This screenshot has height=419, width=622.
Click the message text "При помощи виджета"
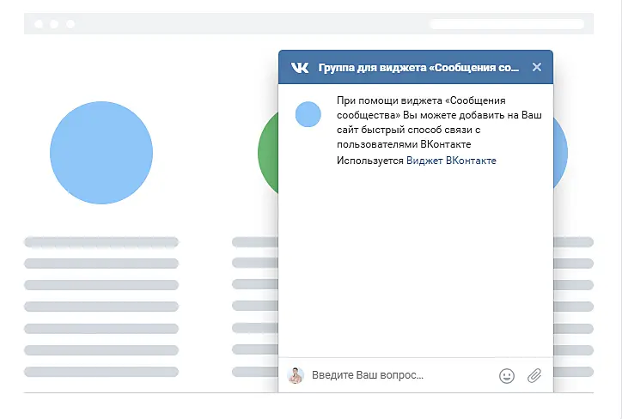(388, 100)
